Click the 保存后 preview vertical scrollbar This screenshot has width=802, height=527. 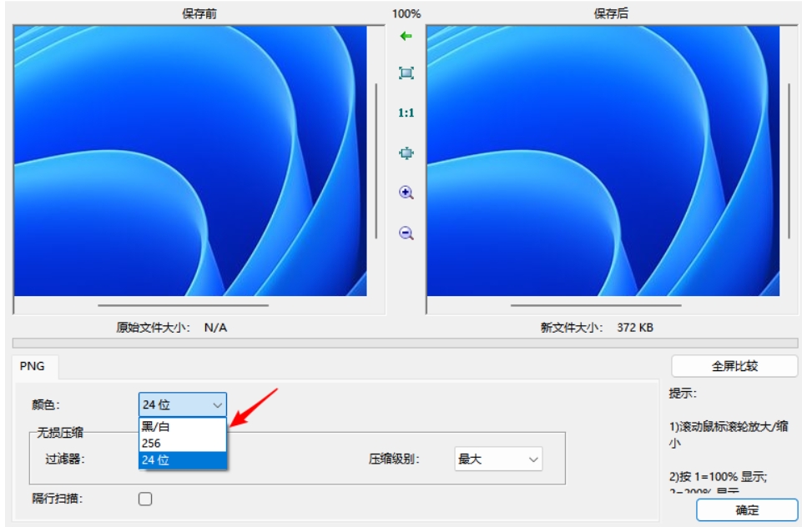pyautogui.click(x=789, y=161)
